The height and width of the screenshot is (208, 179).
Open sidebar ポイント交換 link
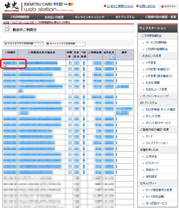[x=153, y=116]
